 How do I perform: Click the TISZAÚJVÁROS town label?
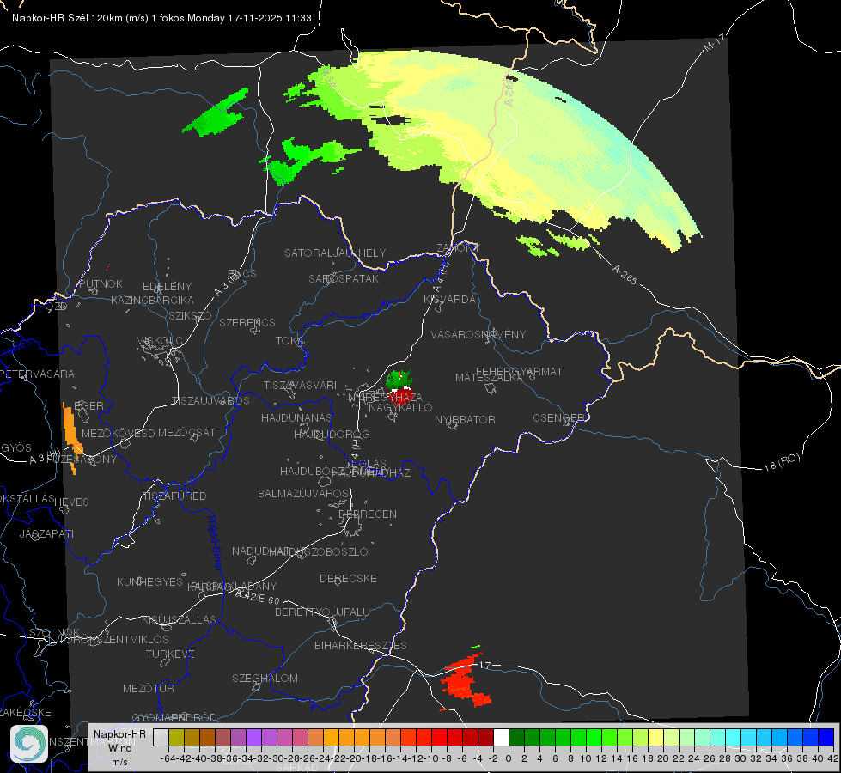pyautogui.click(x=210, y=401)
